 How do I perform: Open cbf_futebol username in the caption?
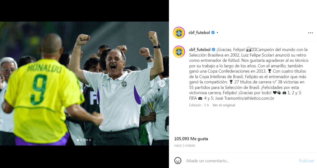[200, 50]
